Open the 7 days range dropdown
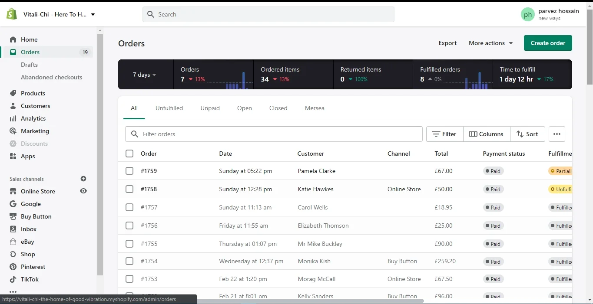 tap(145, 75)
